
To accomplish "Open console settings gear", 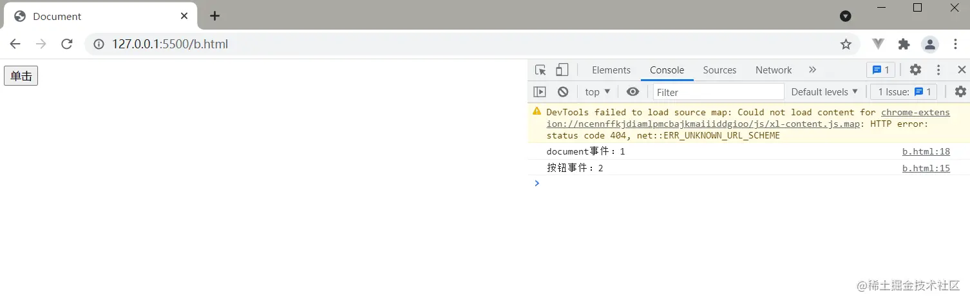I will click(x=960, y=91).
